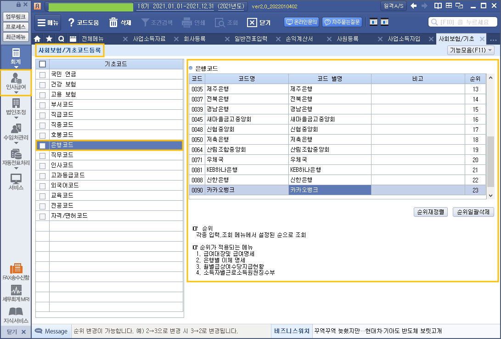This screenshot has width=501, height=339.
Task: Click the 순위재정렬 button
Action: [x=430, y=212]
